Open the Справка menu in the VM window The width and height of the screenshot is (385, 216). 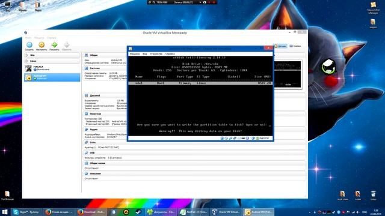pos(170,53)
